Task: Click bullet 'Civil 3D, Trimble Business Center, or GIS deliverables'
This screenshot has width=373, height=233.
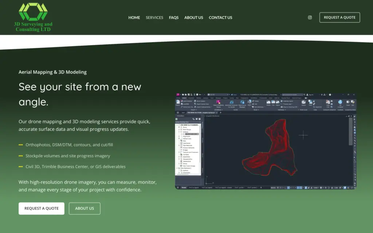Action: point(75,167)
